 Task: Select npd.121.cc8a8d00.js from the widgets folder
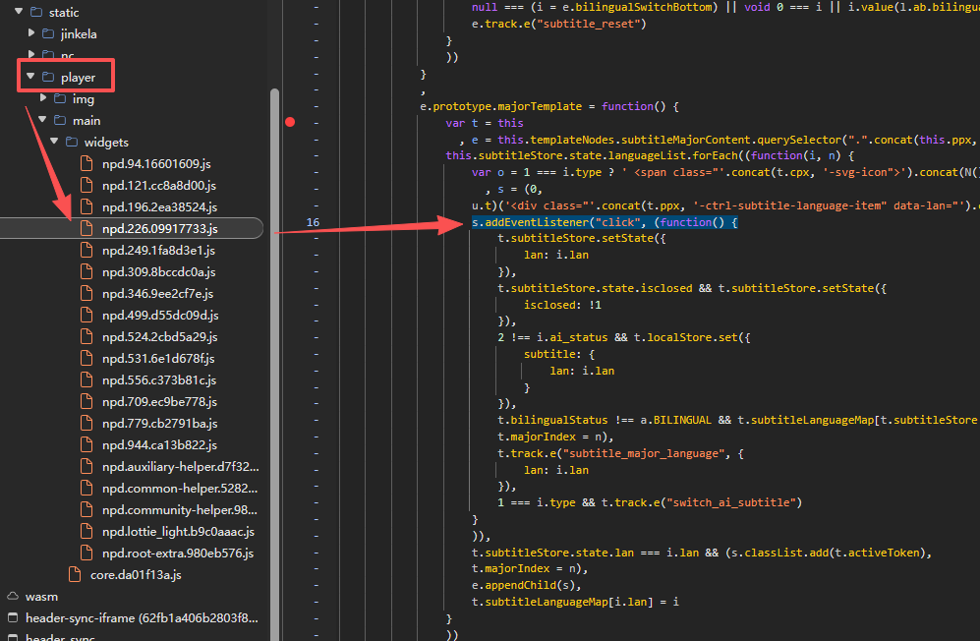[x=158, y=186]
